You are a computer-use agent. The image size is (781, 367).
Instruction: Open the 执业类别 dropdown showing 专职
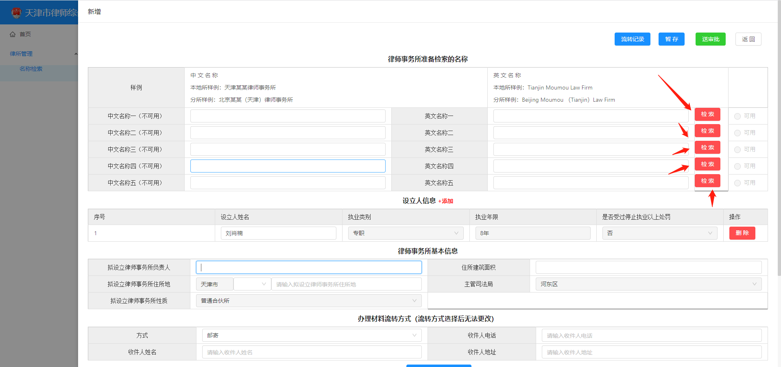tap(406, 233)
